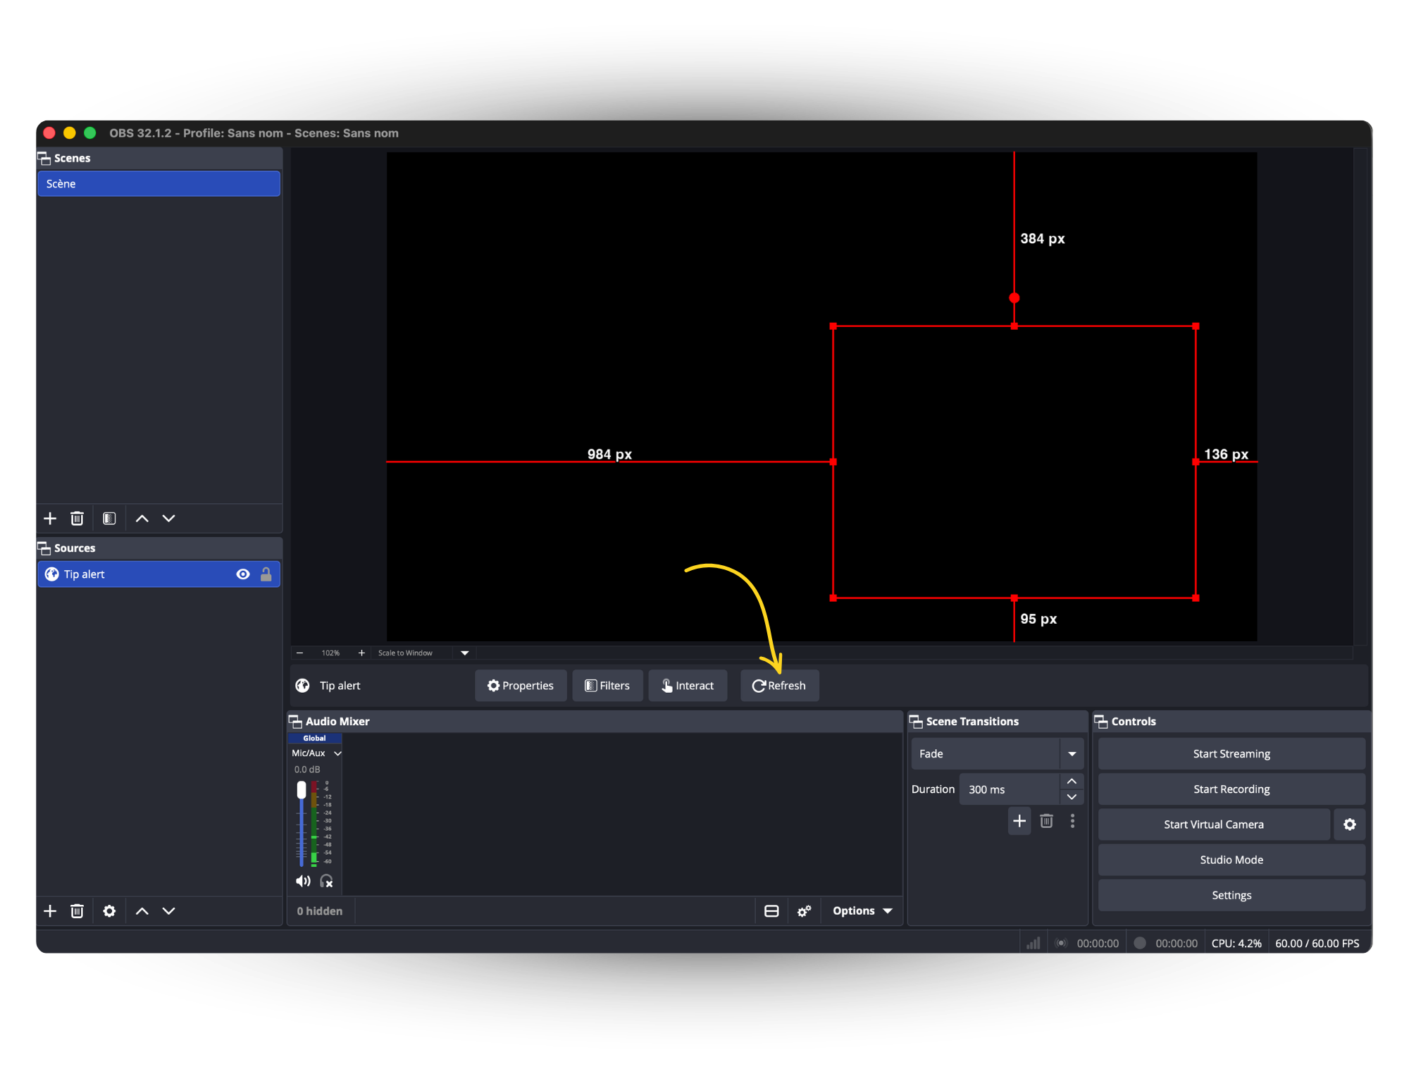Click Controls panel dock icon
Viewport: 1409px width, 1074px height.
(1101, 721)
